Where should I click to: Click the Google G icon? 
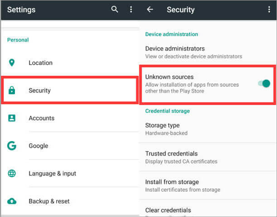(x=12, y=146)
